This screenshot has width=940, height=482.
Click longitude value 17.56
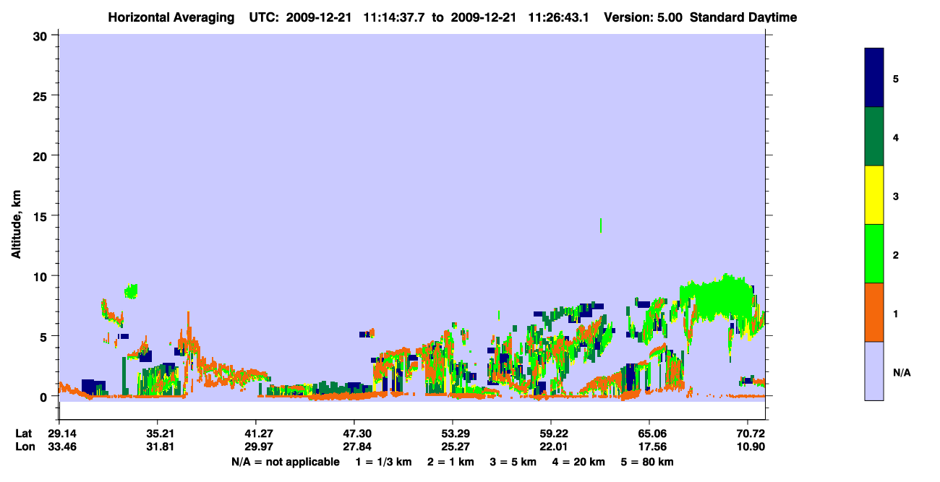pos(649,447)
